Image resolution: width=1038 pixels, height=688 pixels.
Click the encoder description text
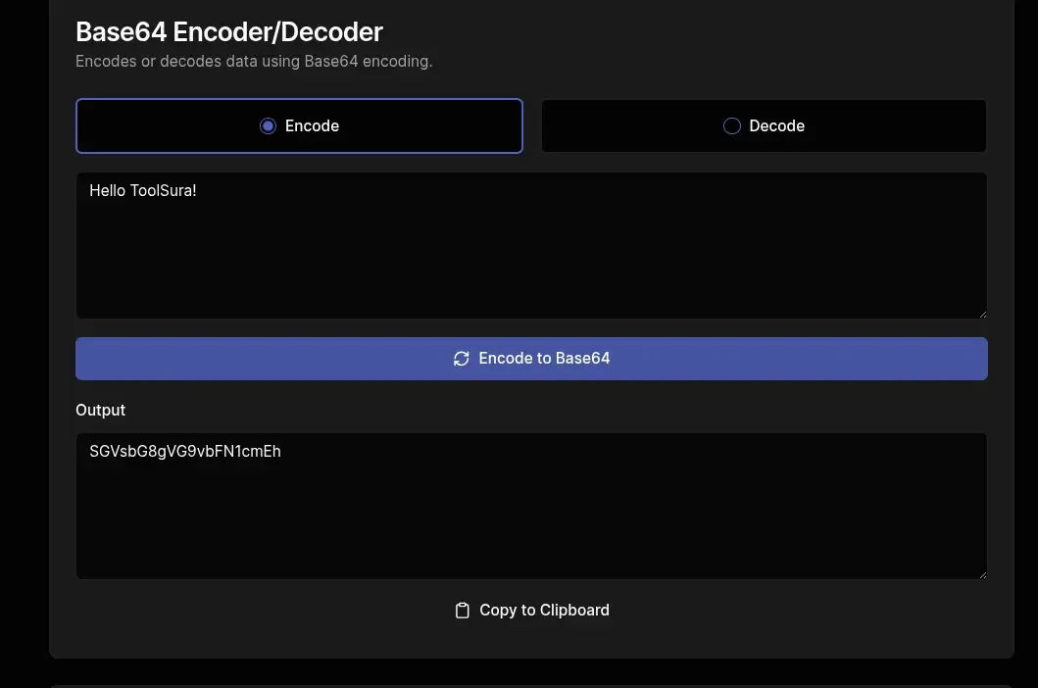pyautogui.click(x=254, y=61)
